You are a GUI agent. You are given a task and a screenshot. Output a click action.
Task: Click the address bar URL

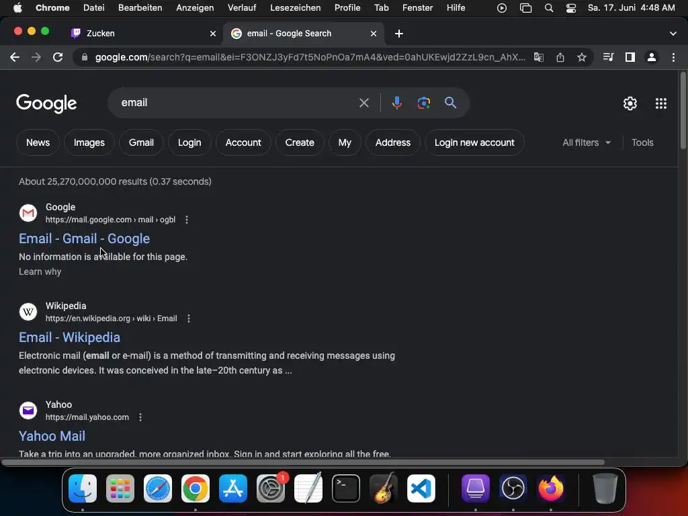click(x=310, y=57)
